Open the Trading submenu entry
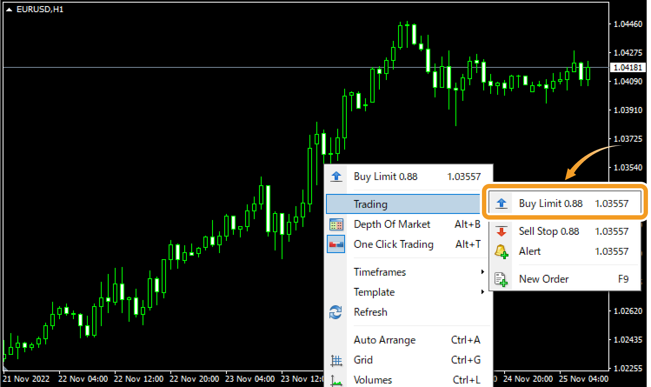 click(370, 204)
